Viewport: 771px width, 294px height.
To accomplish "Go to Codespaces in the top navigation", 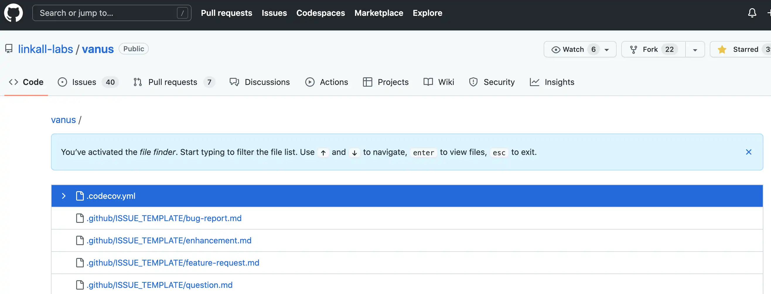I will point(320,13).
